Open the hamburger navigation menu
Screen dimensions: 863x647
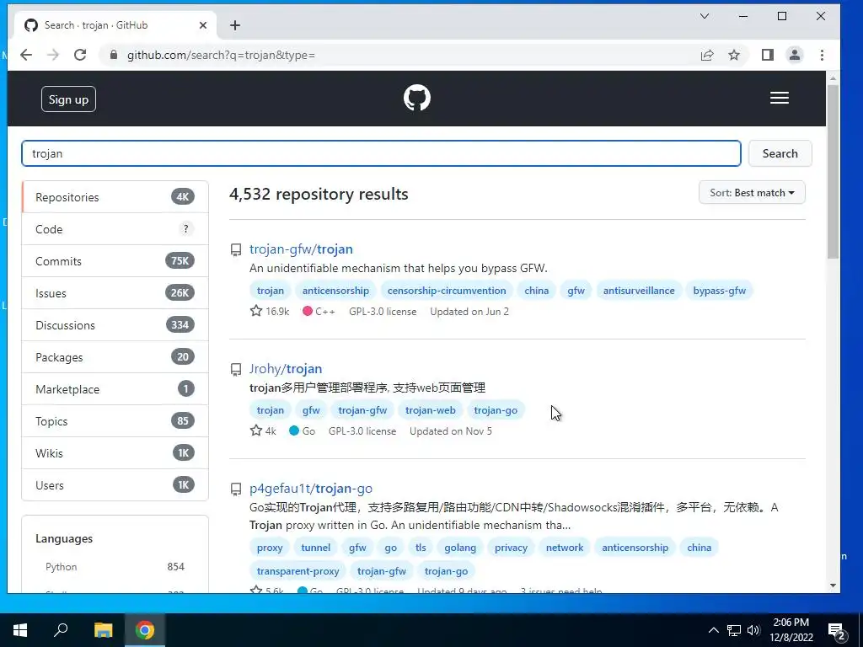pyautogui.click(x=779, y=98)
